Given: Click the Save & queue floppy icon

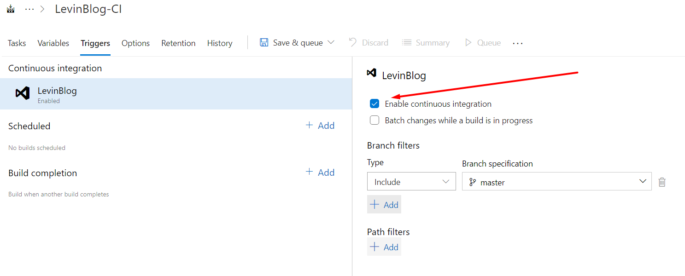Looking at the screenshot, I should click(x=264, y=42).
